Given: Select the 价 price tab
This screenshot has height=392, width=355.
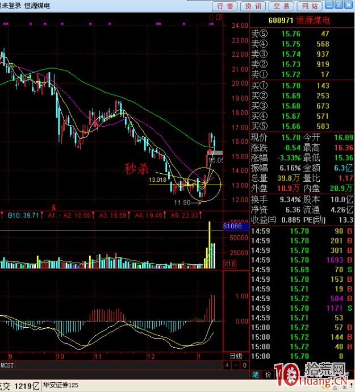Looking at the screenshot, I should [268, 374].
